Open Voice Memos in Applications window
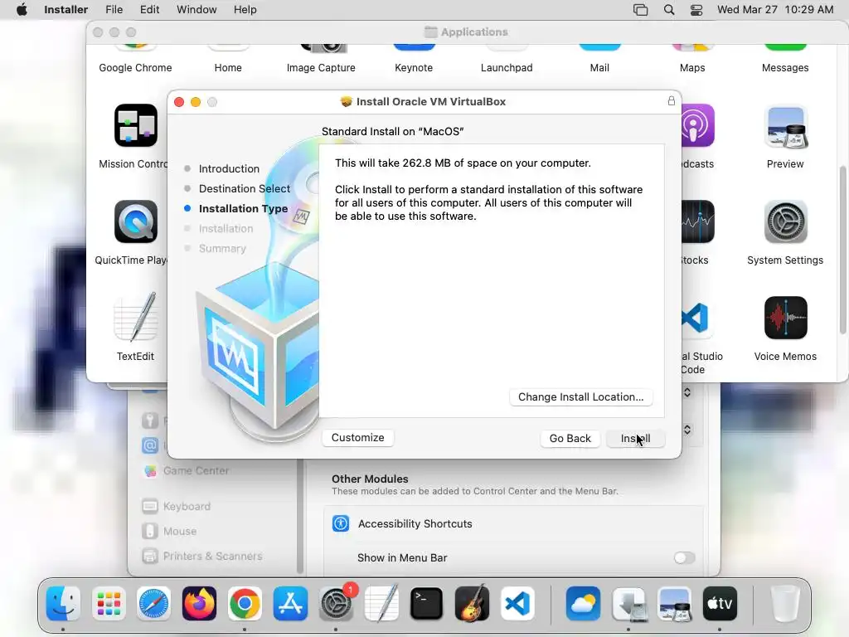This screenshot has height=637, width=849. tap(785, 318)
